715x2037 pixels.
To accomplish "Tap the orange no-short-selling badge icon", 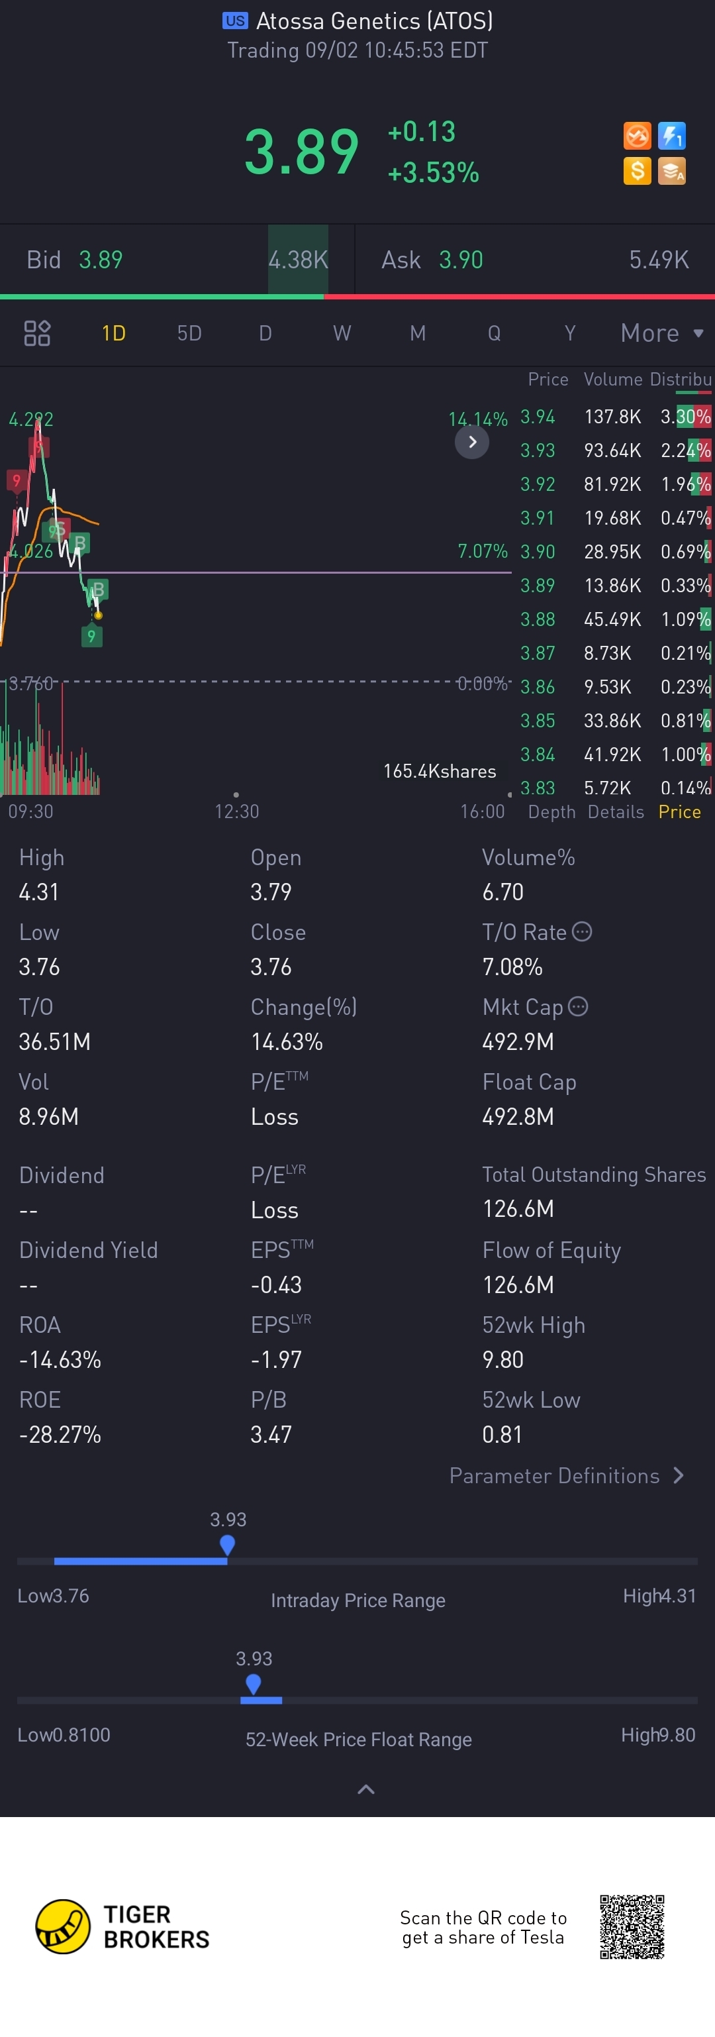I will pyautogui.click(x=637, y=136).
